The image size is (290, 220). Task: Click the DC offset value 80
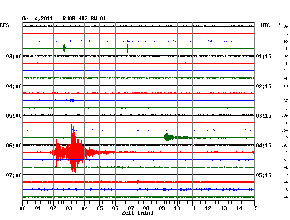(x=286, y=160)
